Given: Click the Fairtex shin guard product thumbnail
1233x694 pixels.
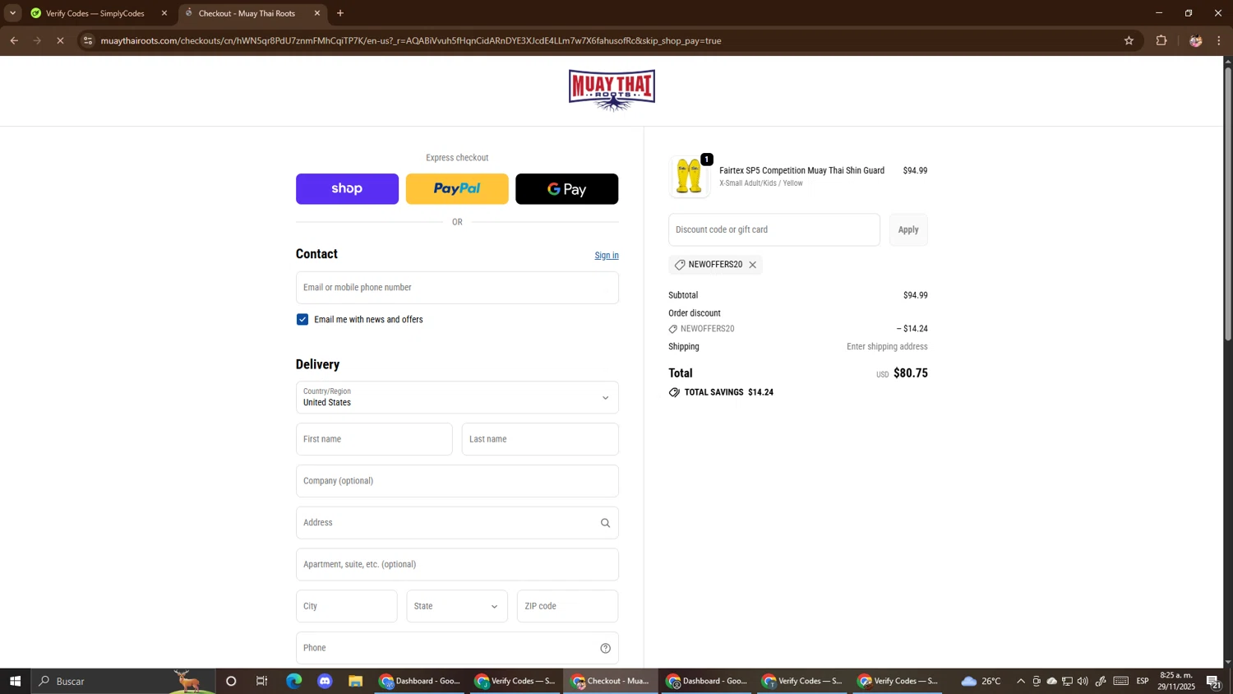Looking at the screenshot, I should coord(689,177).
